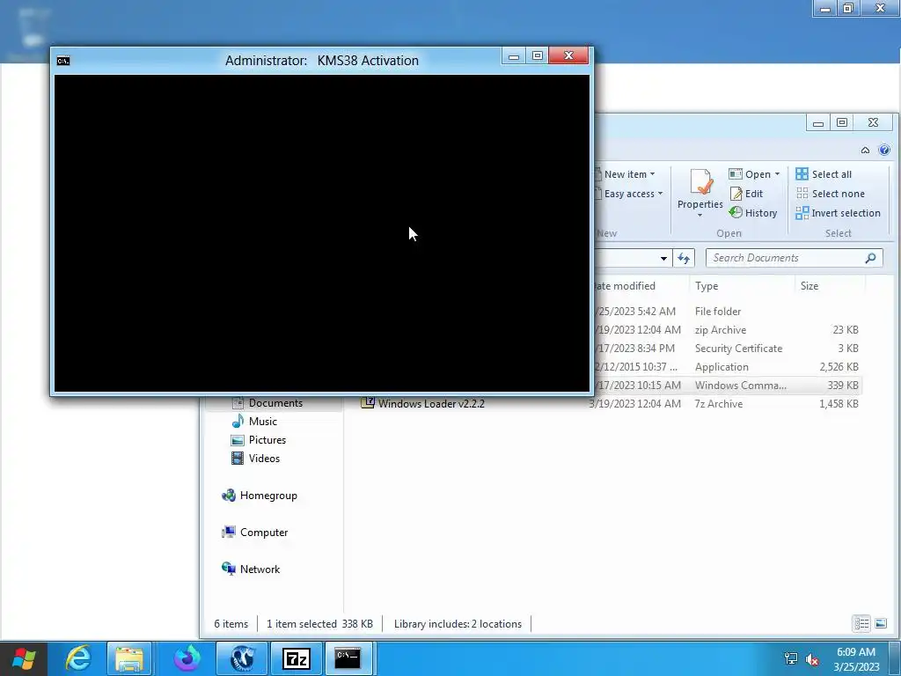Select the Application 2,526 KB row

(727, 367)
